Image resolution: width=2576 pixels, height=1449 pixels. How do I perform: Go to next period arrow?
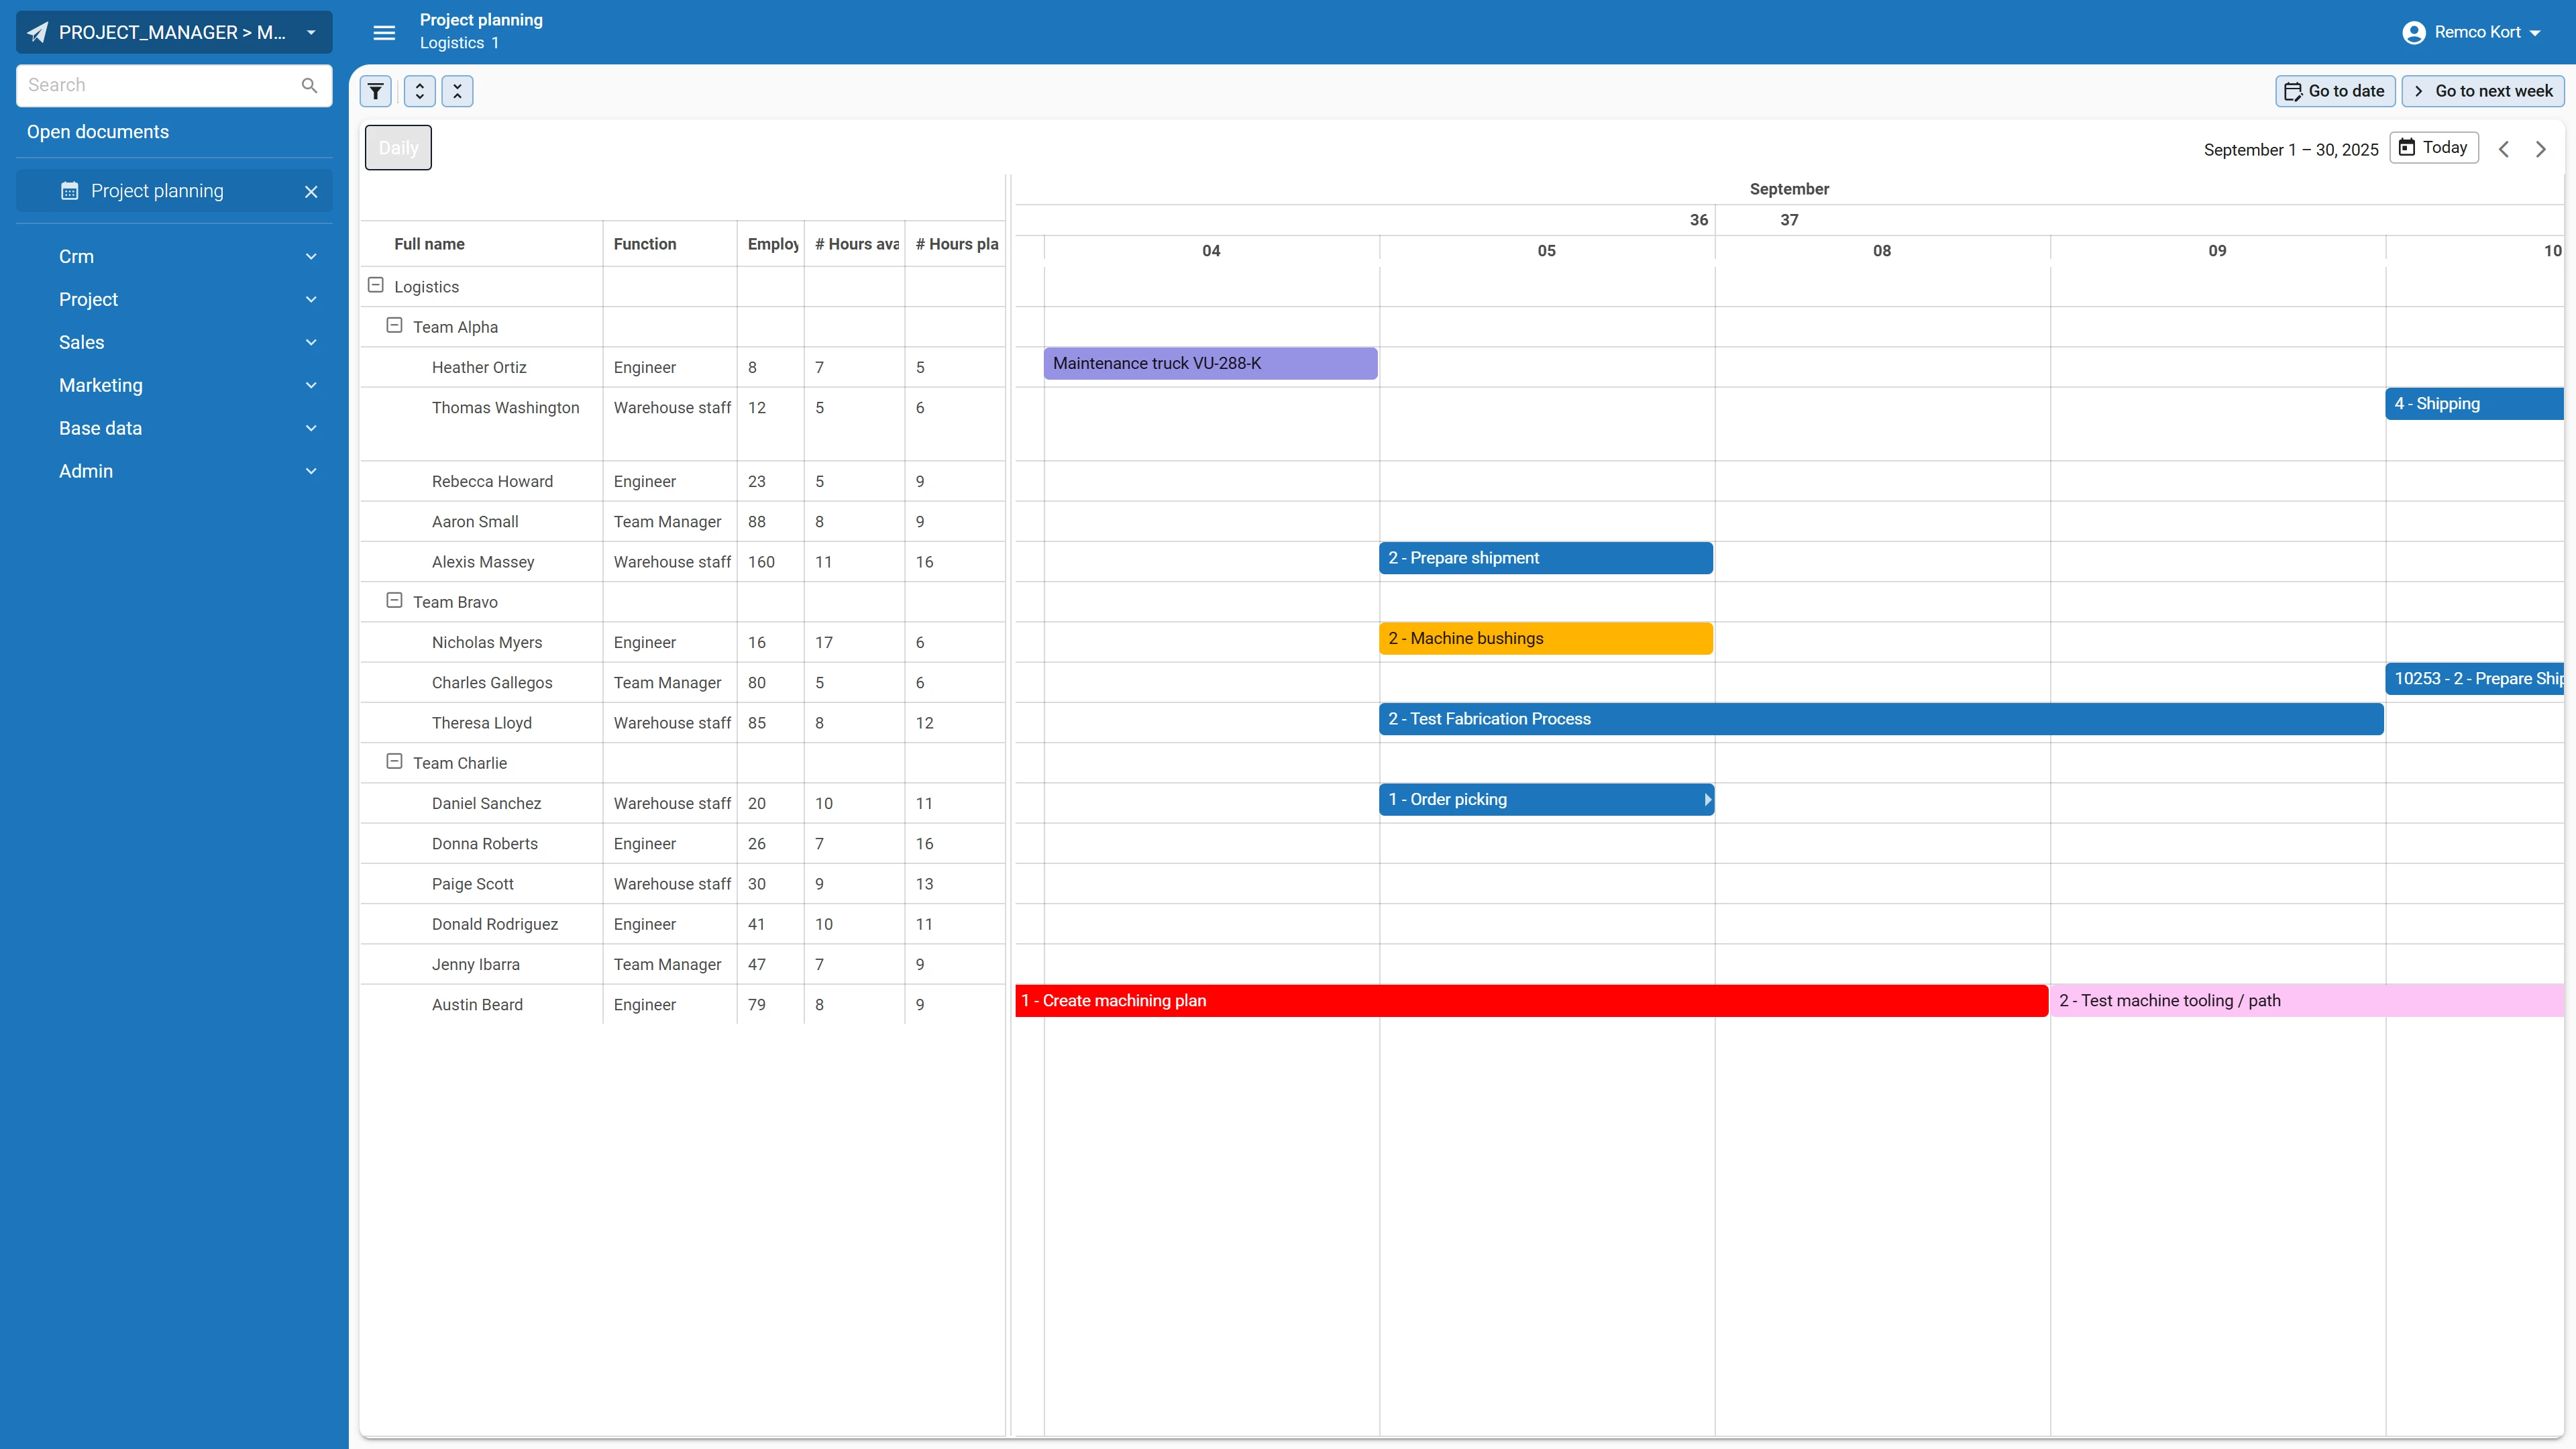[x=2540, y=149]
